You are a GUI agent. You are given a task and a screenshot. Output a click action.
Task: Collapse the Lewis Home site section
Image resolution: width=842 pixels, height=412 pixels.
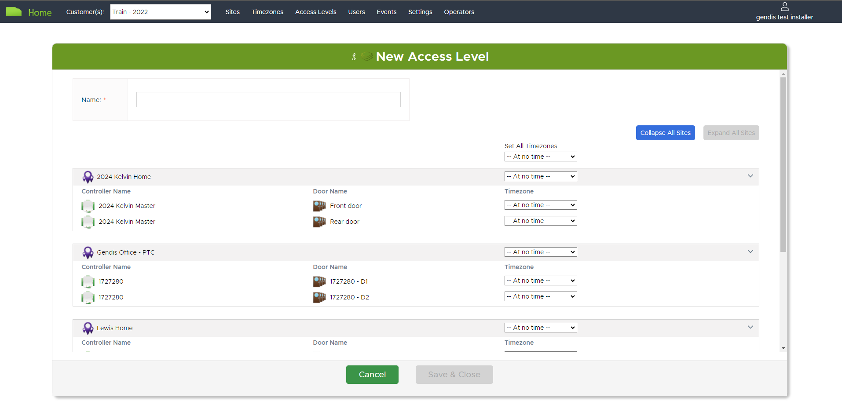[x=750, y=327]
